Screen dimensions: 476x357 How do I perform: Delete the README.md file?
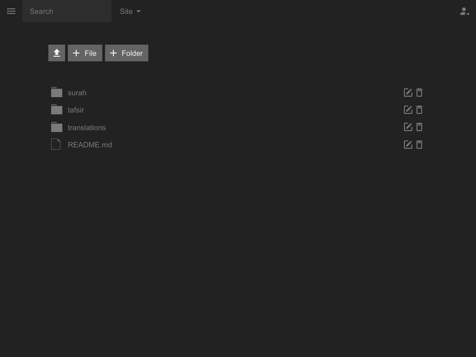(419, 145)
